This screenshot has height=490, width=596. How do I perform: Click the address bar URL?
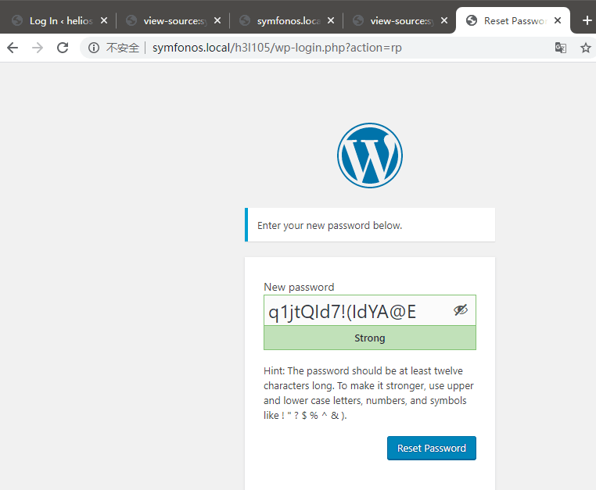click(x=277, y=48)
